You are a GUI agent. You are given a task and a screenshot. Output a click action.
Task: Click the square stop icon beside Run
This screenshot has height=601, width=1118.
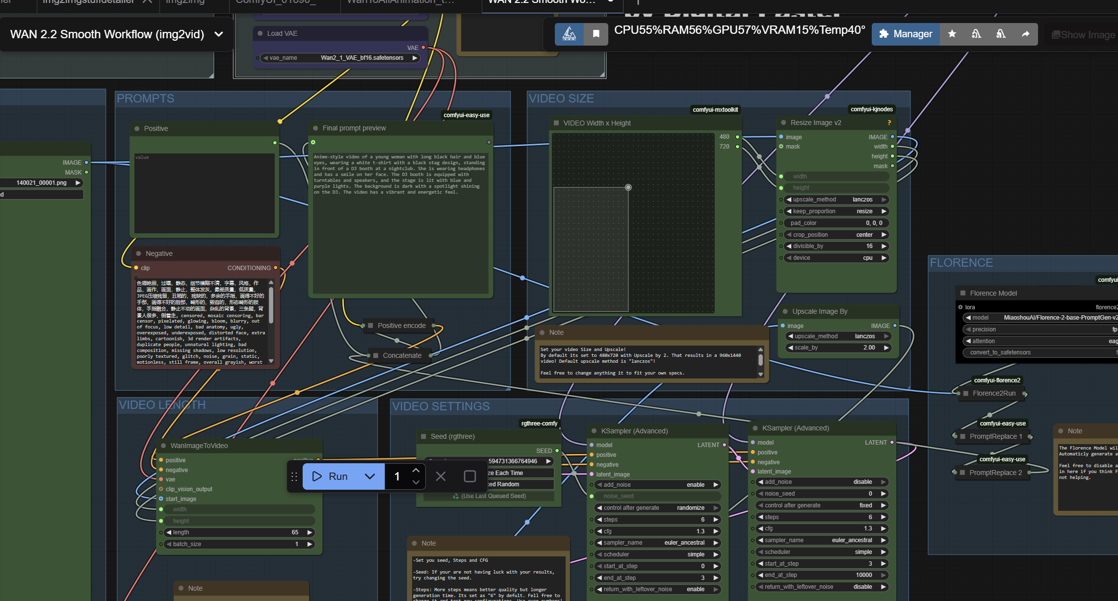[469, 476]
